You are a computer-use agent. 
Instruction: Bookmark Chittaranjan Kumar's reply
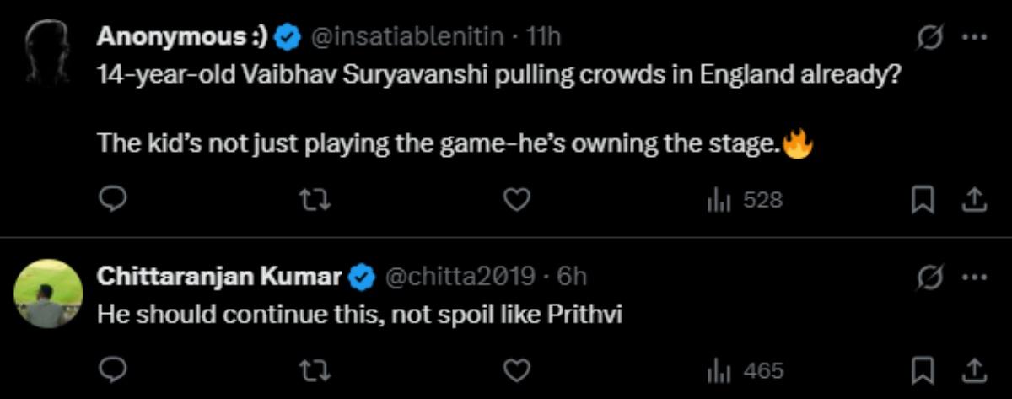pyautogui.click(x=923, y=369)
